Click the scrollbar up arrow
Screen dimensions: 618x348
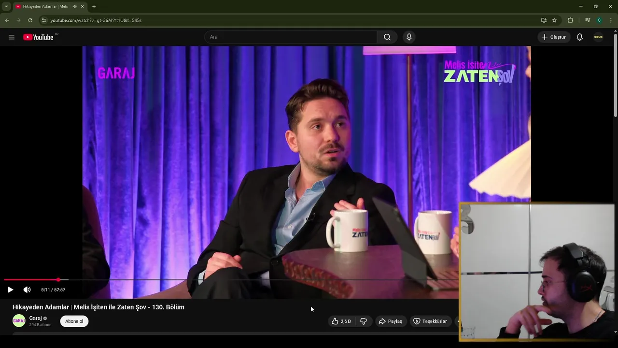click(616, 31)
